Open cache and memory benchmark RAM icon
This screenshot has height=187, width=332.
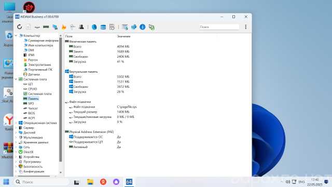click(x=46, y=27)
